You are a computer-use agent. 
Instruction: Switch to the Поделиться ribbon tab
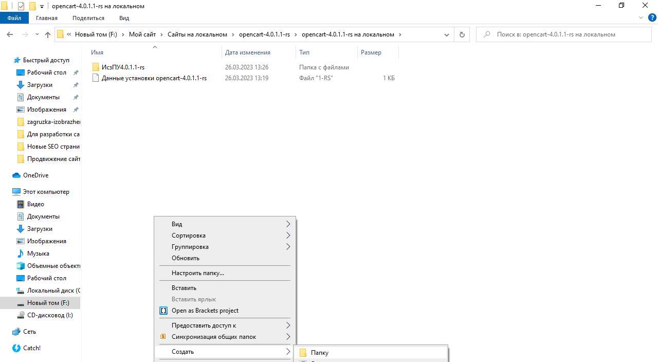88,18
